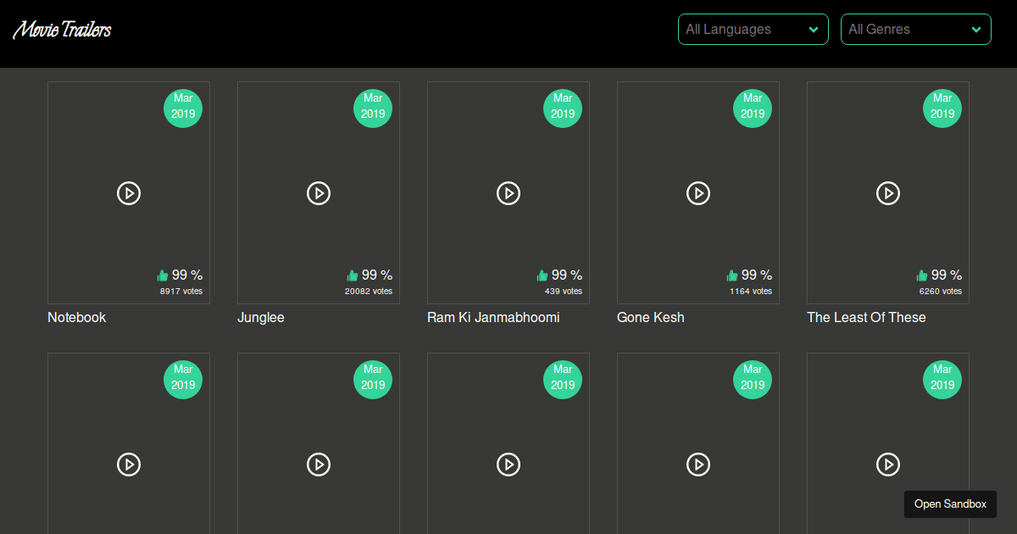Viewport: 1017px width, 534px height.
Task: Open the All Languages dropdown
Action: coord(753,29)
